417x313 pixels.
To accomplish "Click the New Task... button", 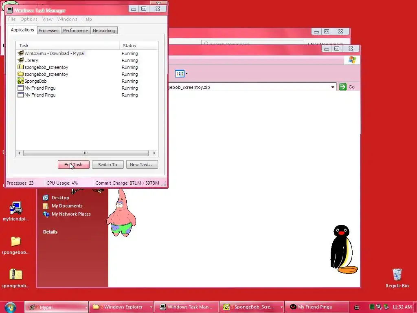I will coord(142,165).
